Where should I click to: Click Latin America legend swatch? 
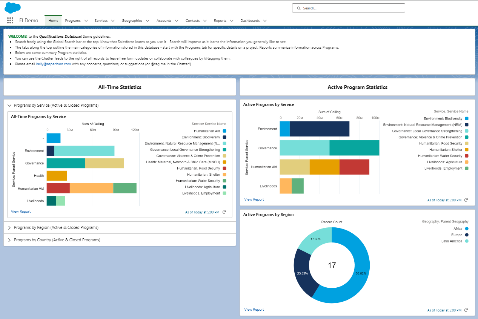(467, 241)
